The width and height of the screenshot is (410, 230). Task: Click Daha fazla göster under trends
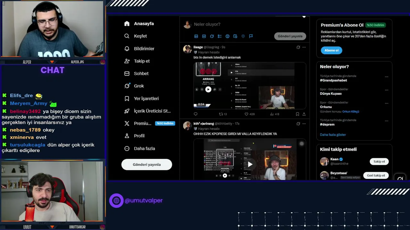point(333,135)
